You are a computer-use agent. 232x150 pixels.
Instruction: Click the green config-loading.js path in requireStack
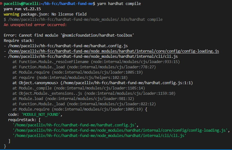point(120,130)
